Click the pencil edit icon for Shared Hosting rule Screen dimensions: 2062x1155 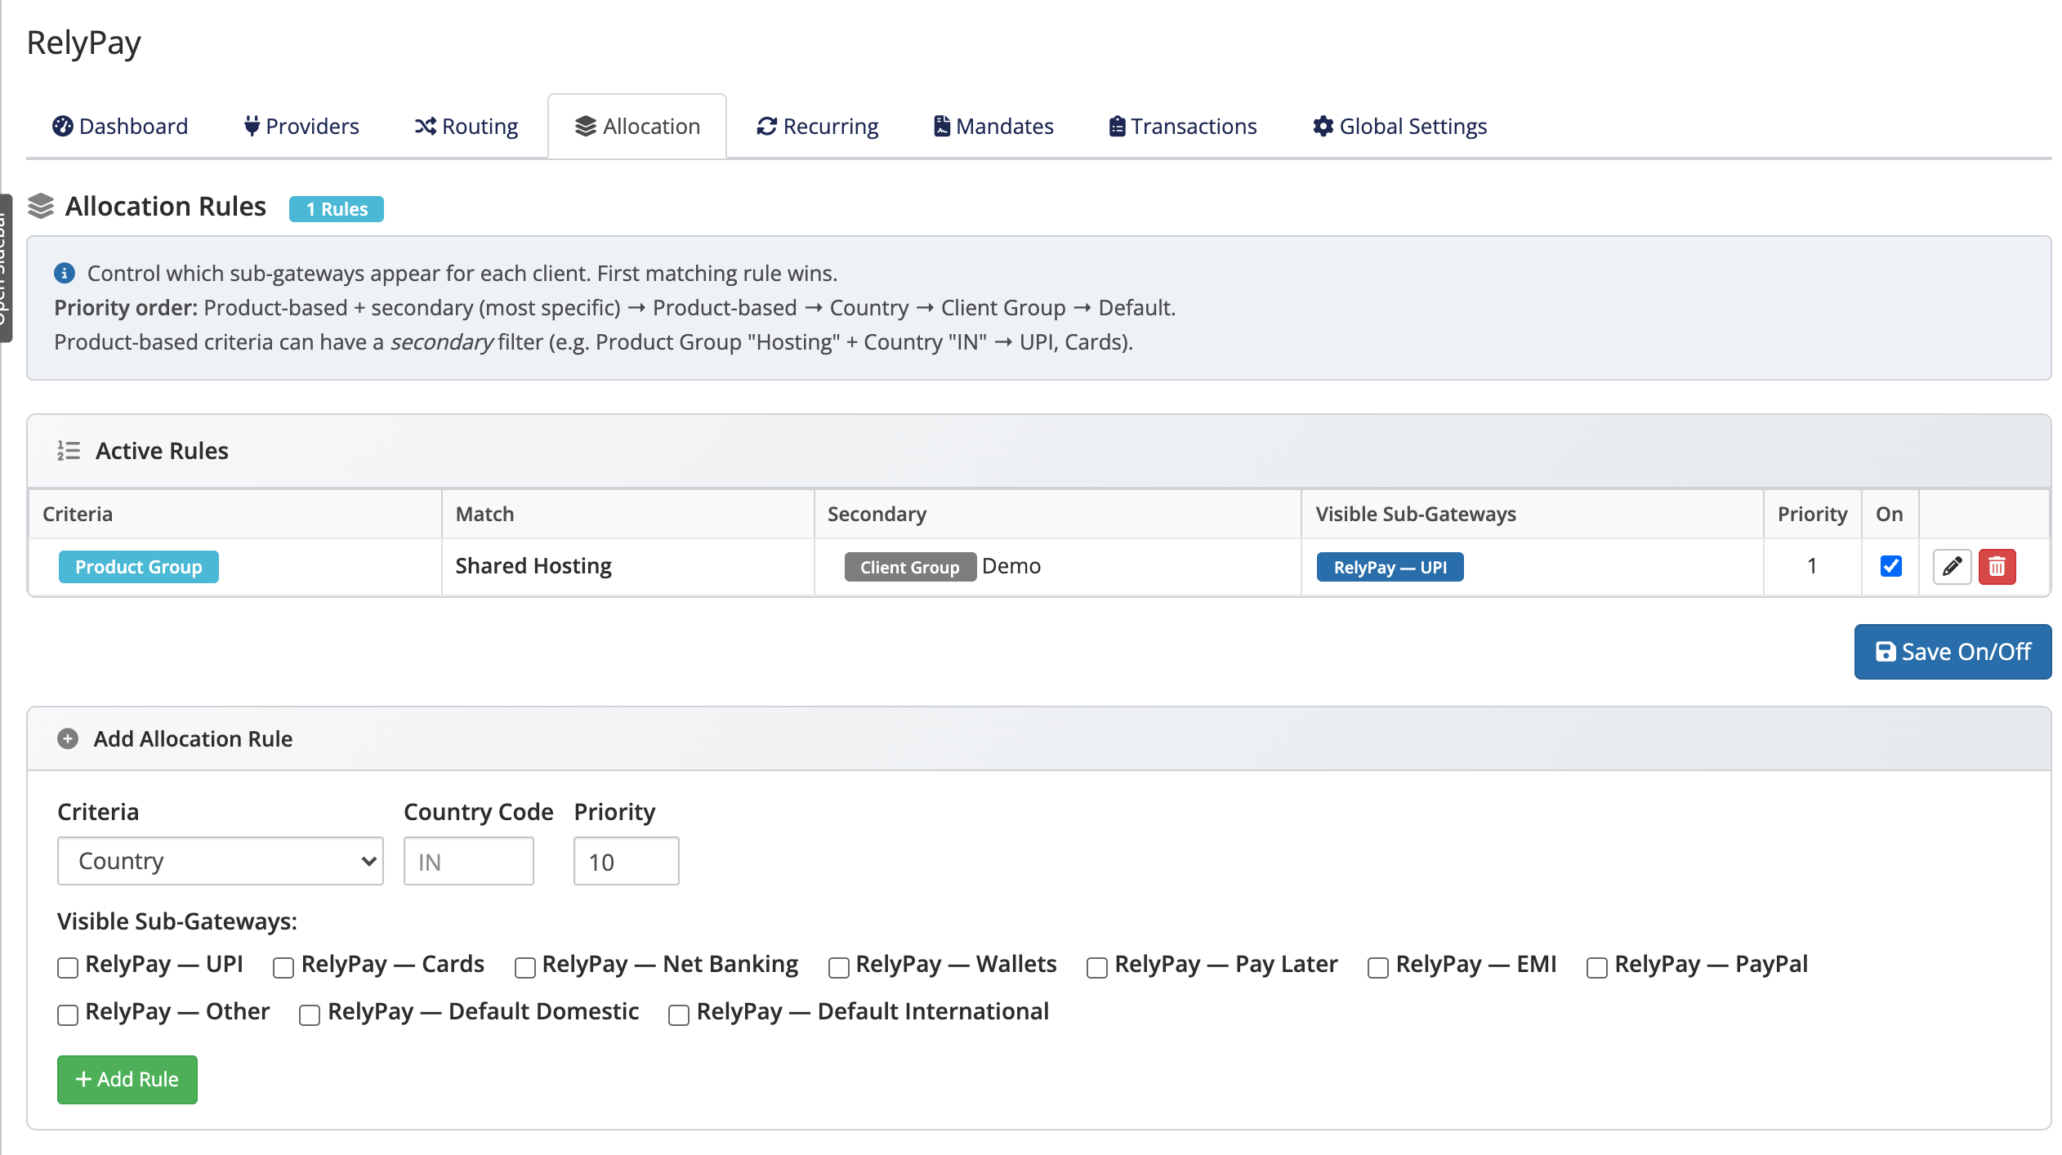pos(1953,566)
